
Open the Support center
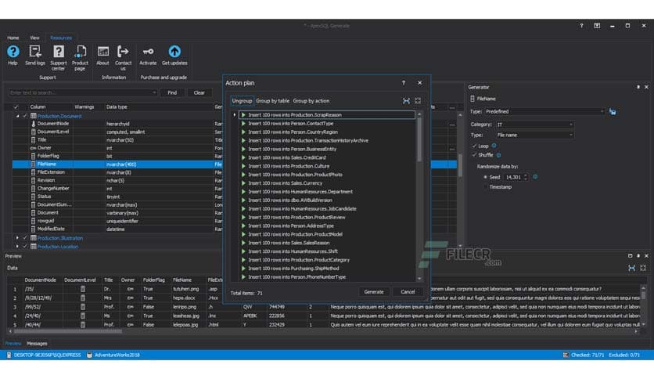tap(59, 52)
